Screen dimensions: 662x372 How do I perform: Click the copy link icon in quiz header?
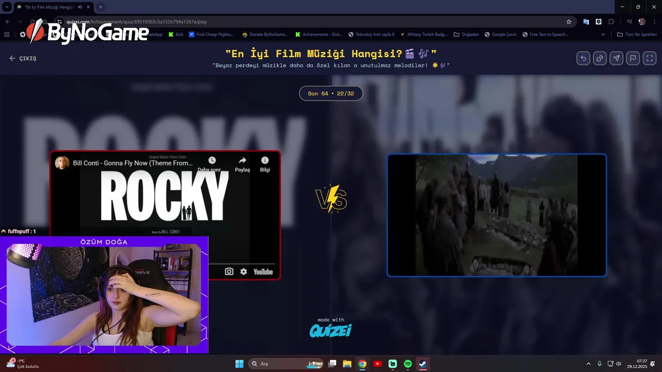pyautogui.click(x=600, y=58)
